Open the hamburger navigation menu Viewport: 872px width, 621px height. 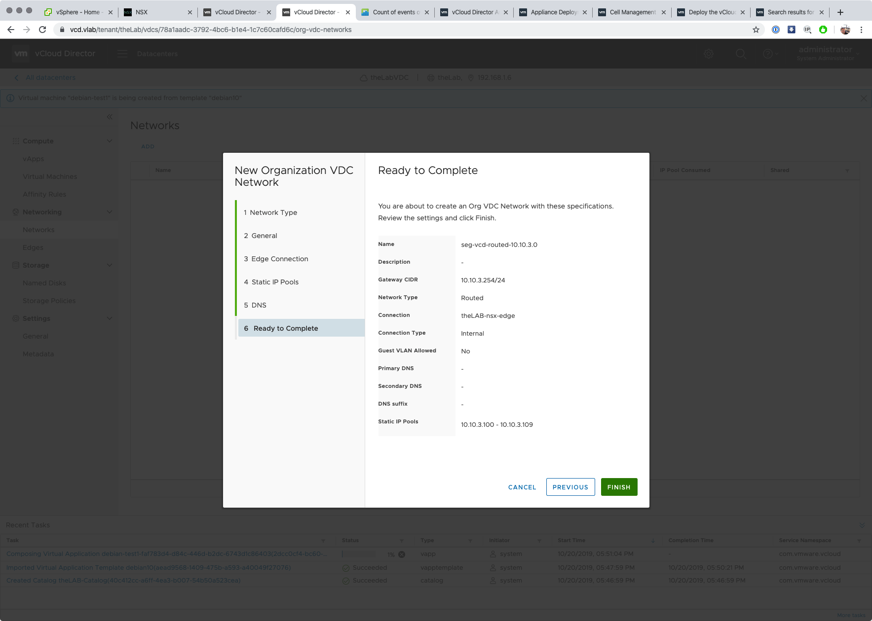(122, 54)
